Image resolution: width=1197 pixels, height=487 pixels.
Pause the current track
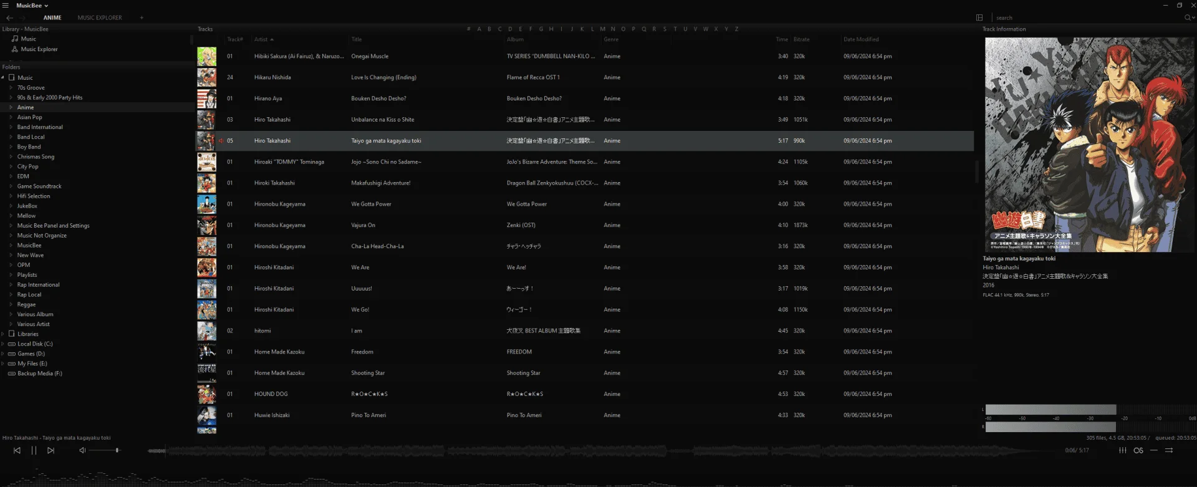click(x=34, y=450)
